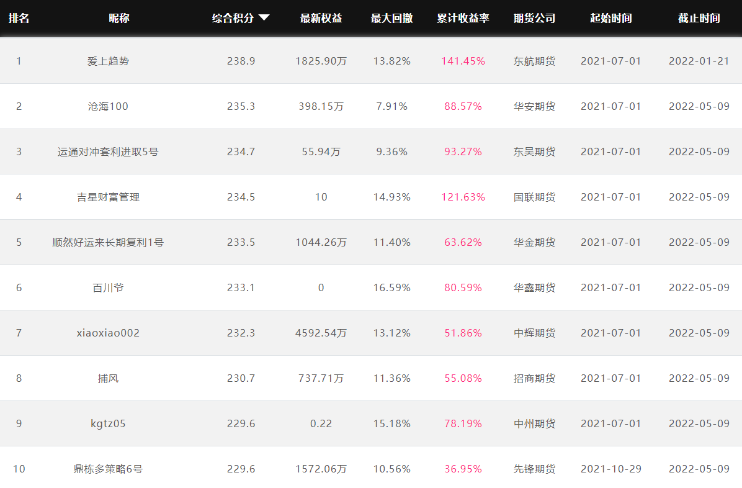
Task: Click the 起始时间 column header
Action: [611, 18]
